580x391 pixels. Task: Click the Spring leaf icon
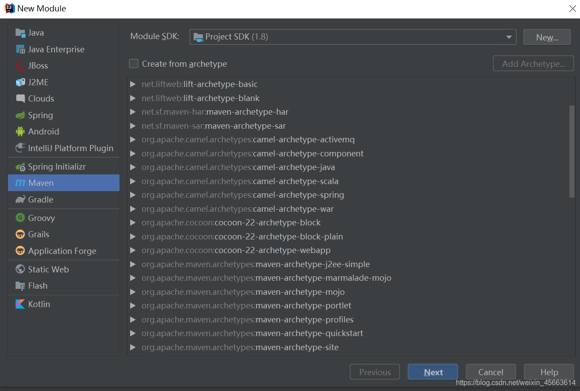[x=20, y=115]
